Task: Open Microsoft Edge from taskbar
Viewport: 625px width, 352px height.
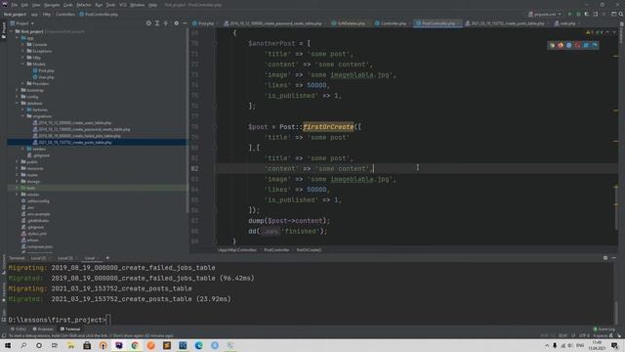Action: click(x=198, y=345)
